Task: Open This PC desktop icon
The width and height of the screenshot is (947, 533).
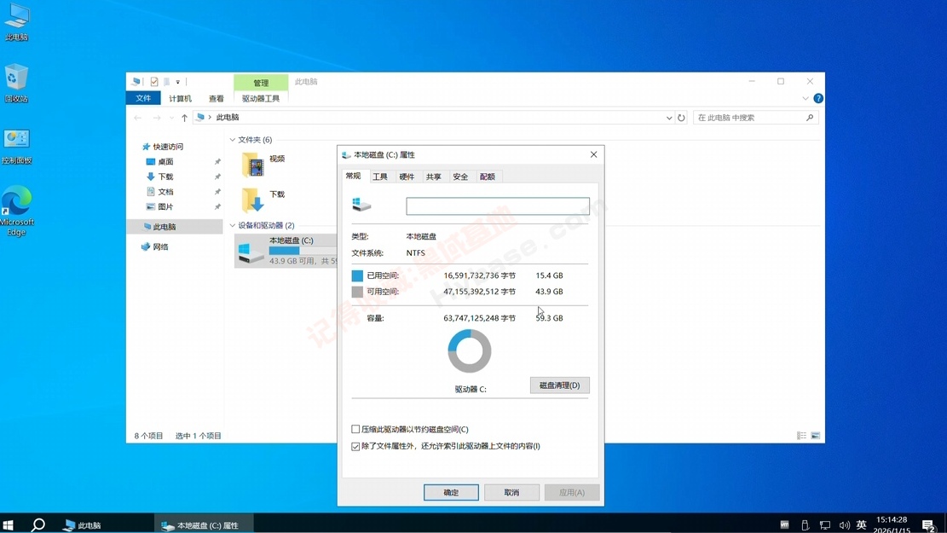Action: [16, 22]
